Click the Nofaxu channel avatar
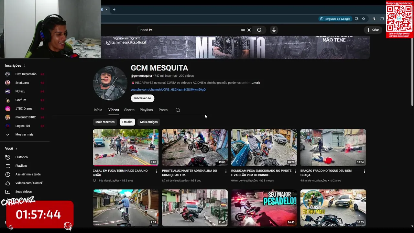This screenshot has height=233, width=414. pos(8,91)
